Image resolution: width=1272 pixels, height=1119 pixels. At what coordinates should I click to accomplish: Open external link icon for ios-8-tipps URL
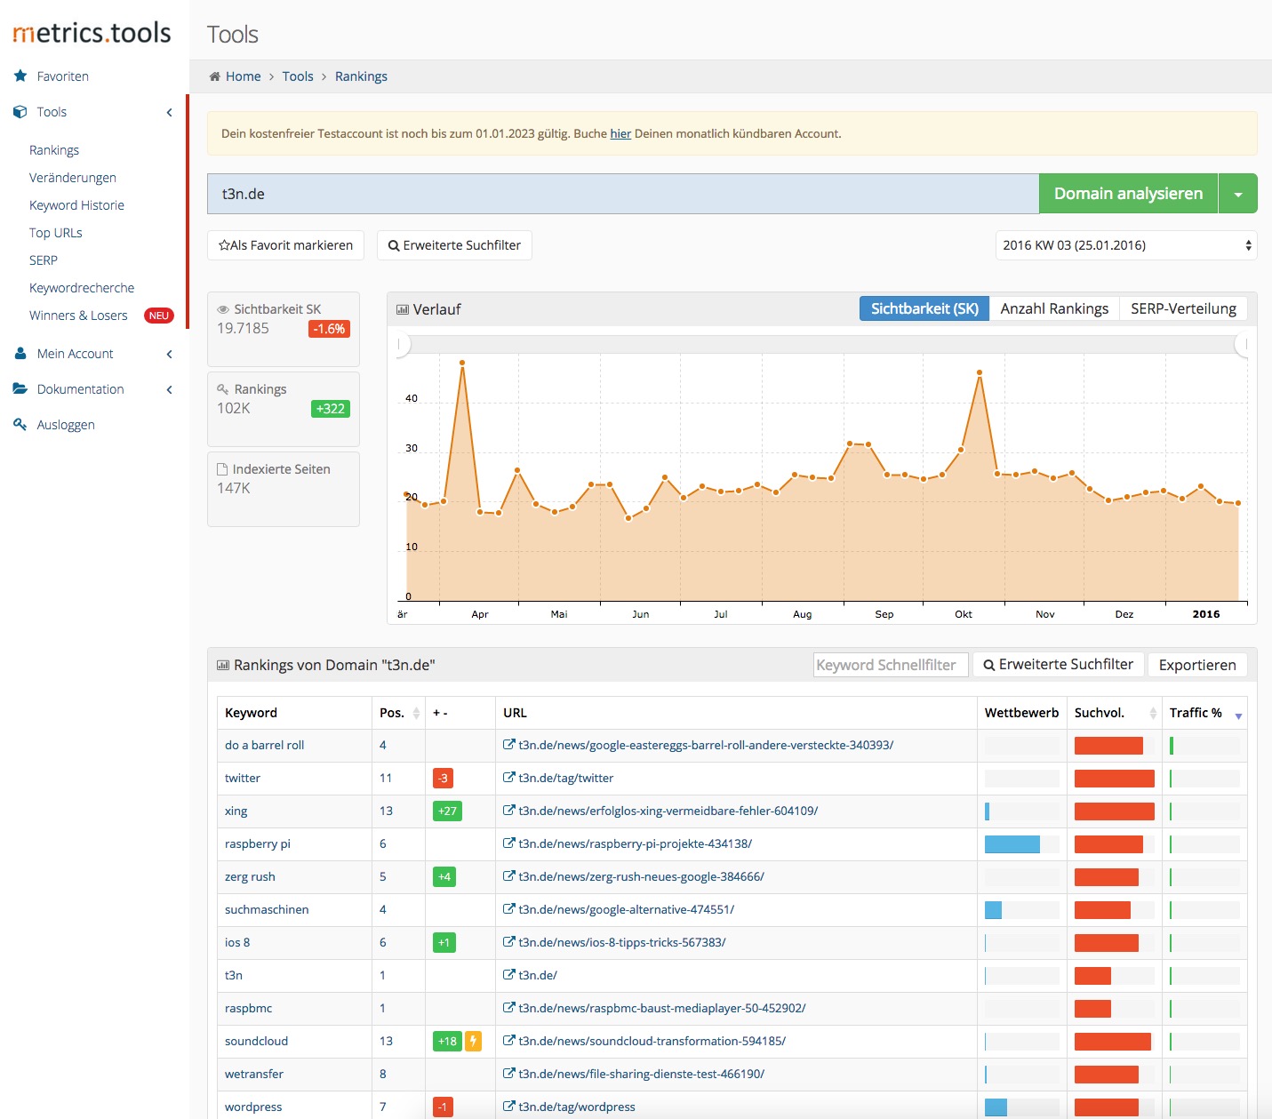point(509,942)
